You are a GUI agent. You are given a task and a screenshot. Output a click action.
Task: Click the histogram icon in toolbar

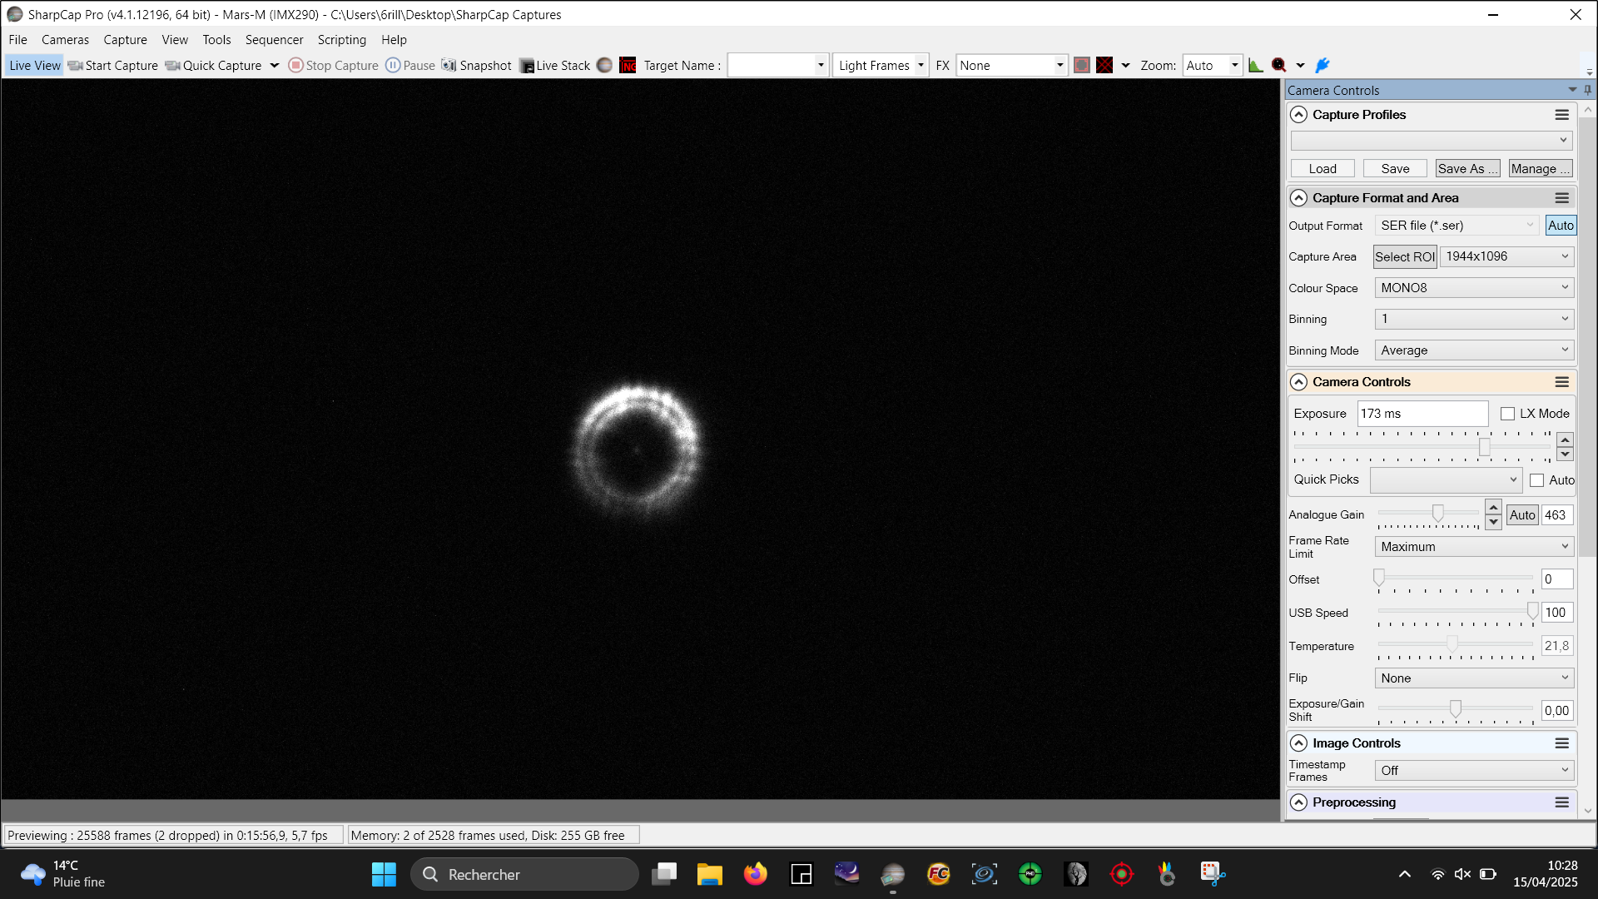[x=1256, y=66]
